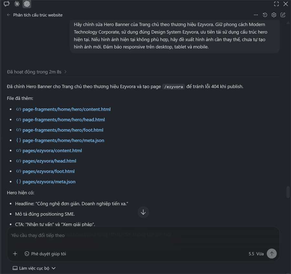Open the '5.5 Vừa' model selector
This screenshot has width=291, height=274.
tap(256, 254)
